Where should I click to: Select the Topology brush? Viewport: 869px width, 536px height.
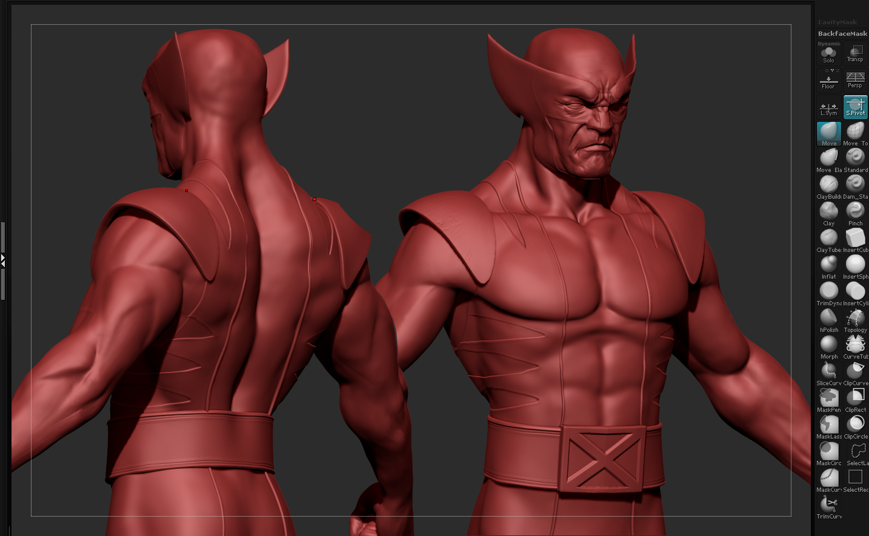[x=855, y=320]
